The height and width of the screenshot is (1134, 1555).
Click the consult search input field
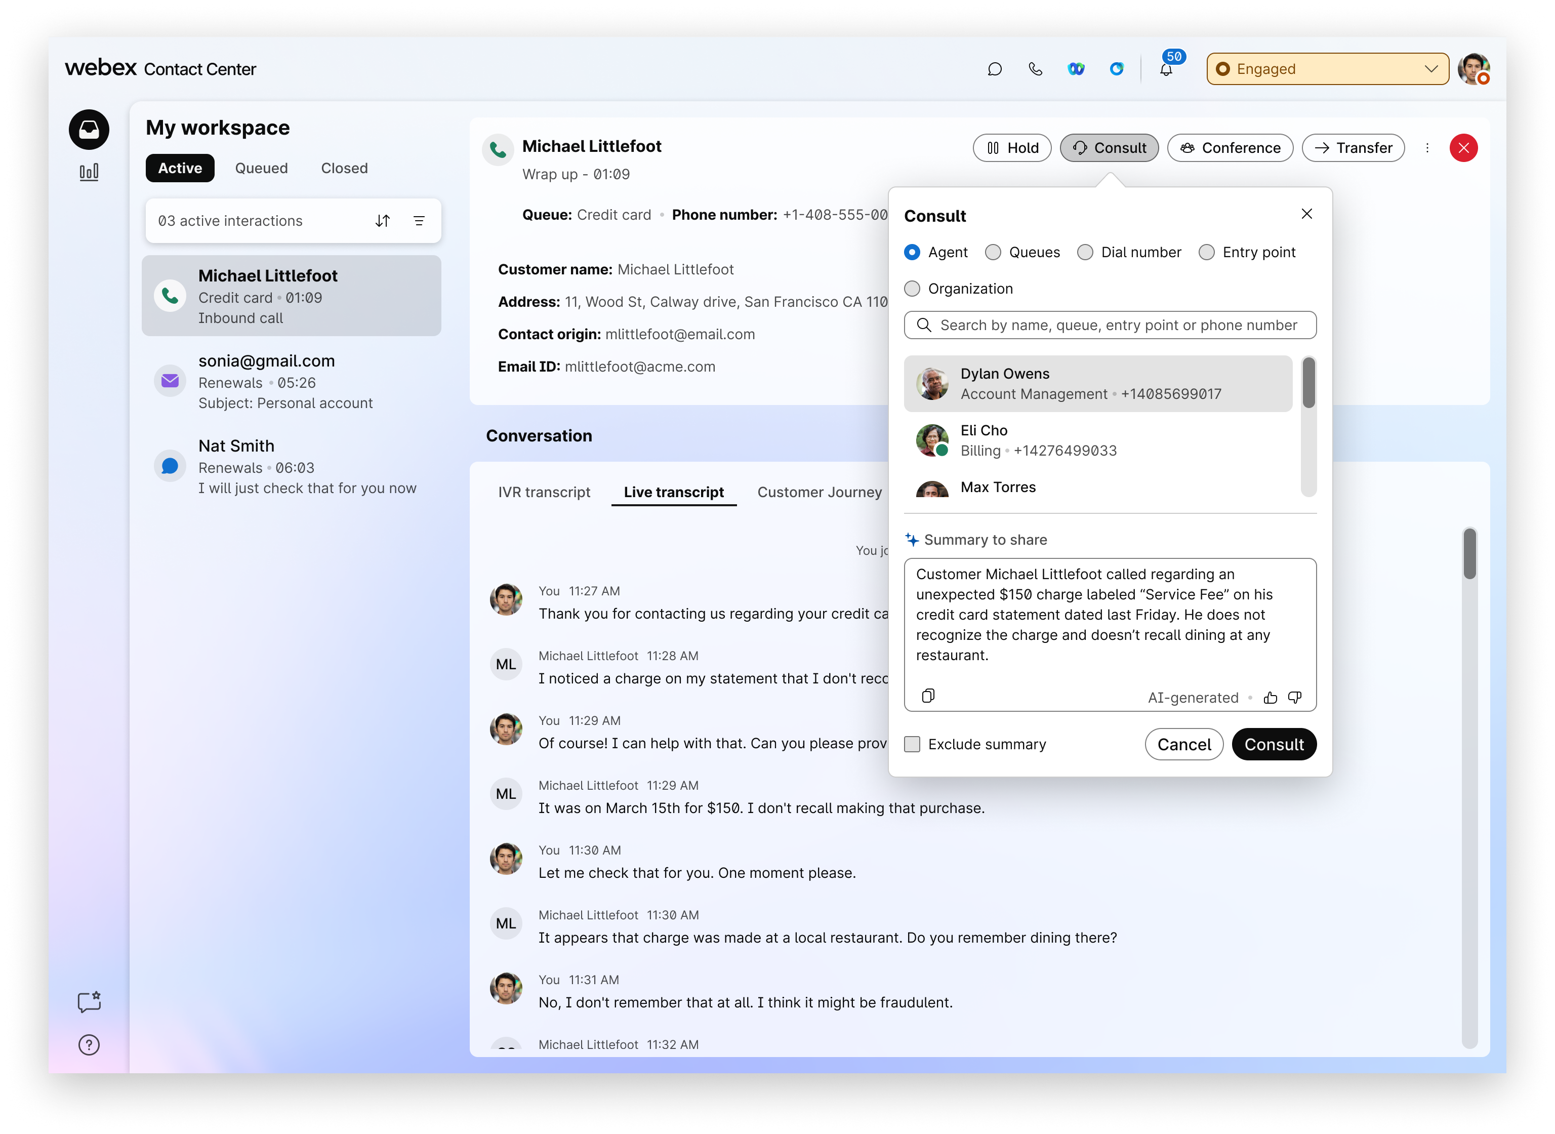coord(1118,325)
